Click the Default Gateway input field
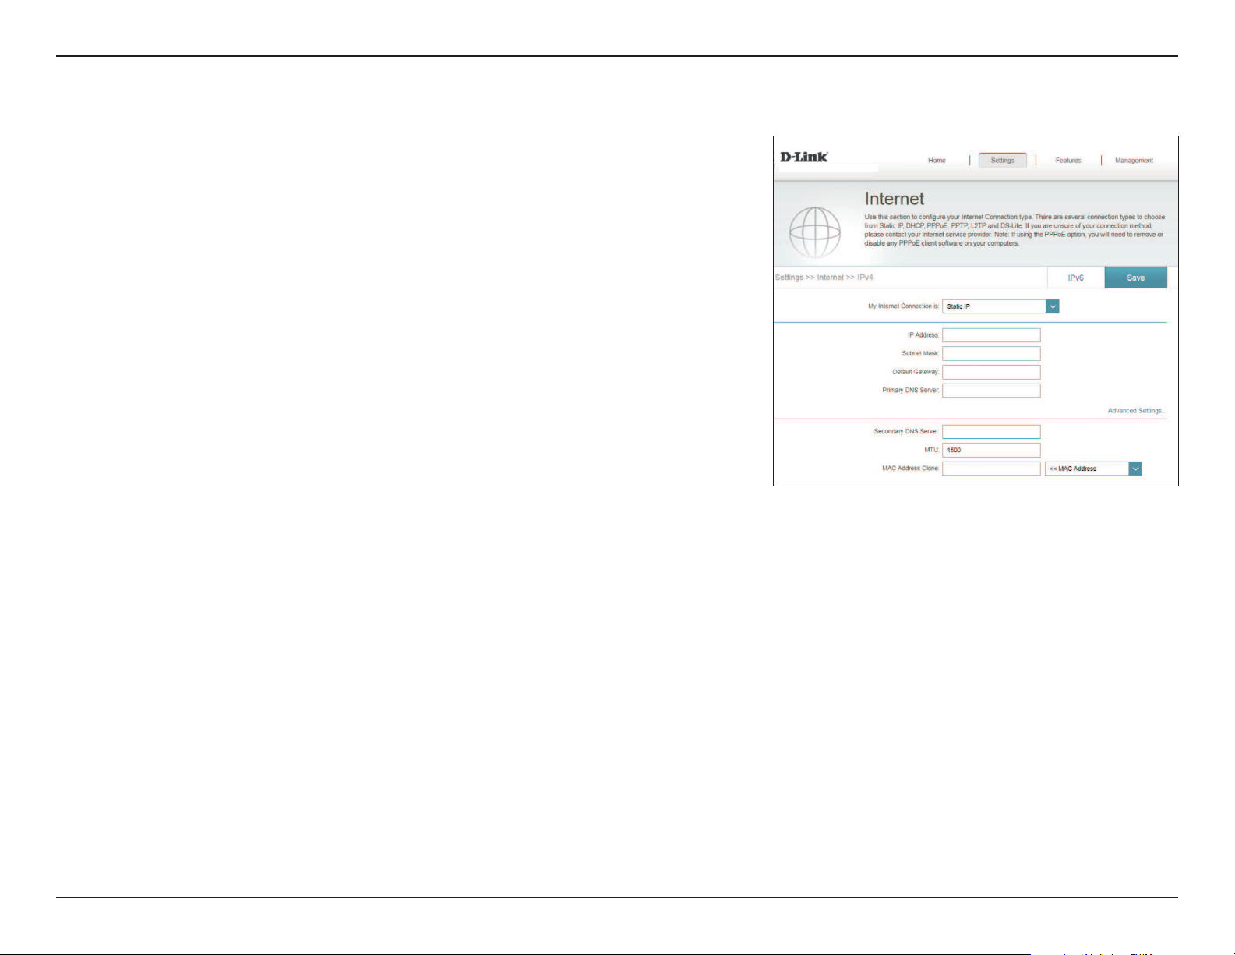This screenshot has height=955, width=1235. [x=991, y=373]
